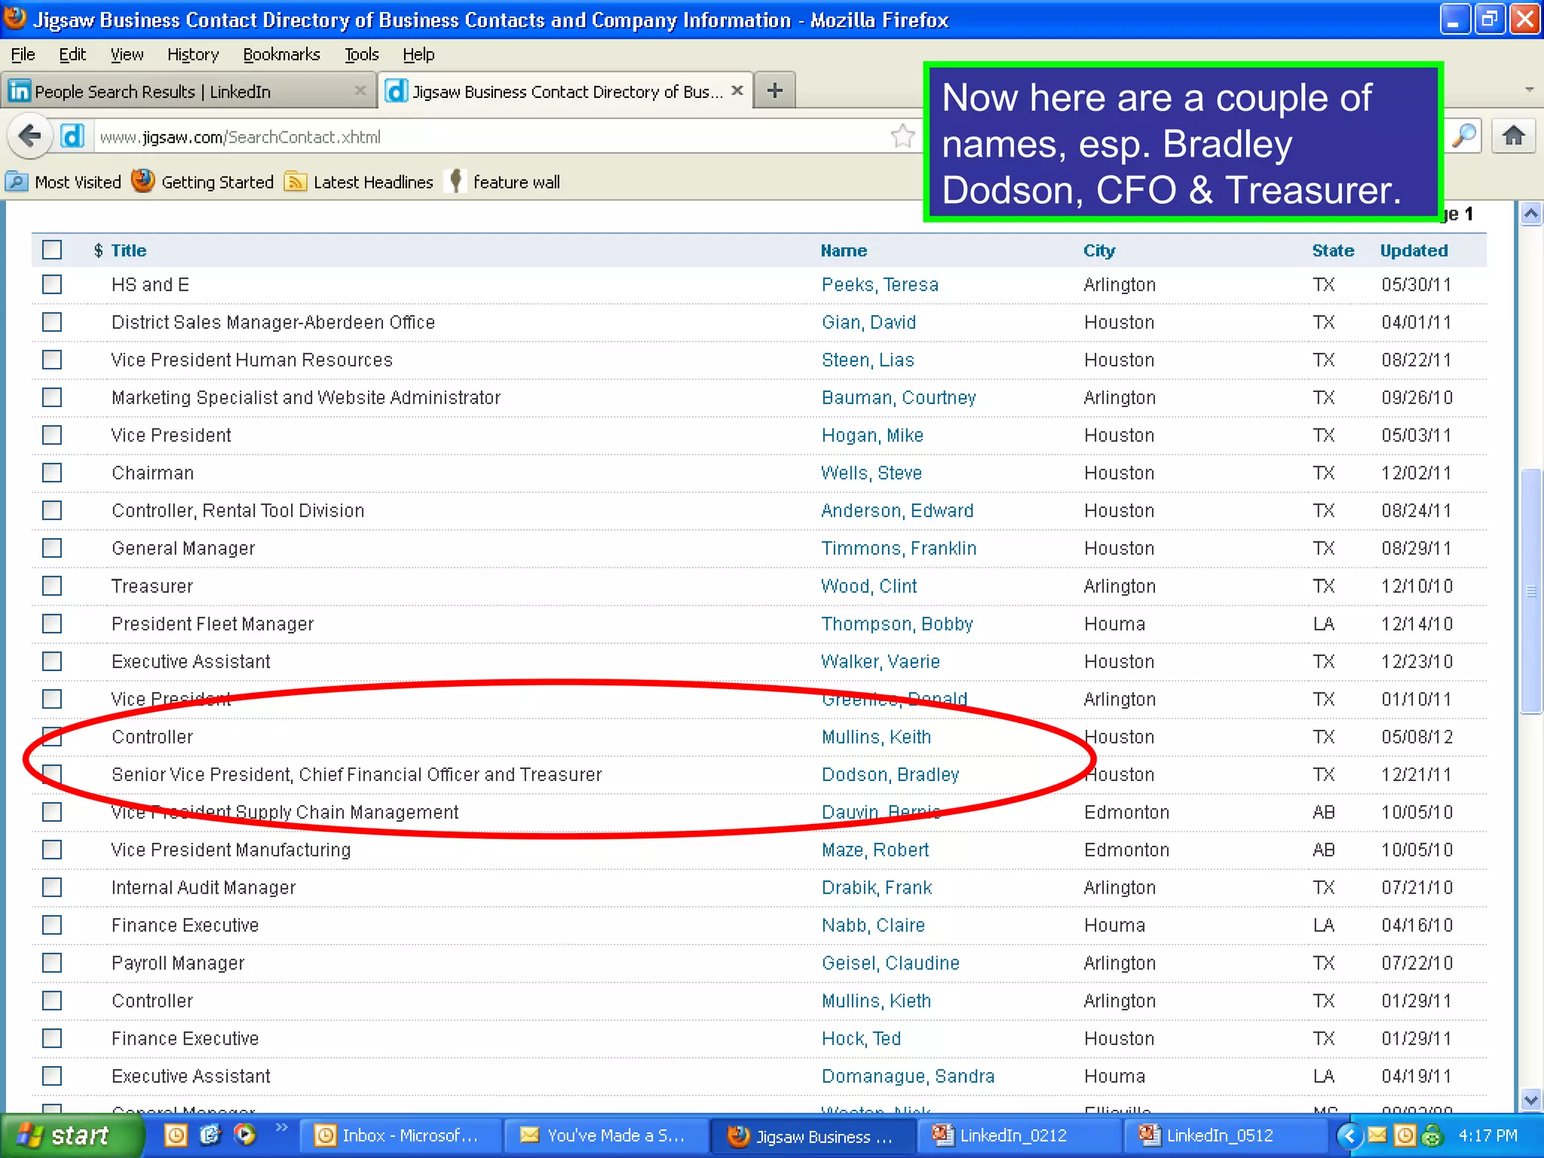Open the Edit menu
The image size is (1544, 1158).
tap(72, 54)
